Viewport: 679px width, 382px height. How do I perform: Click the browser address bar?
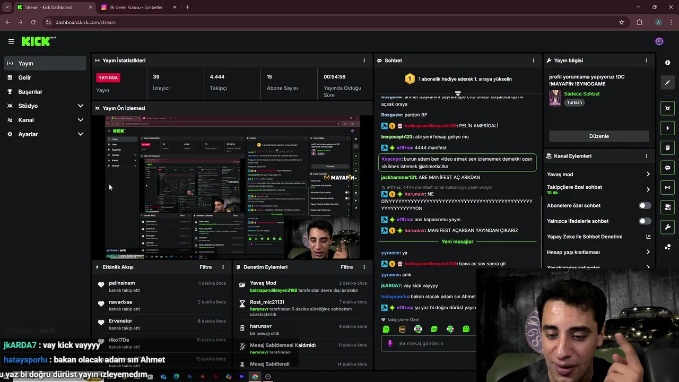tap(329, 22)
